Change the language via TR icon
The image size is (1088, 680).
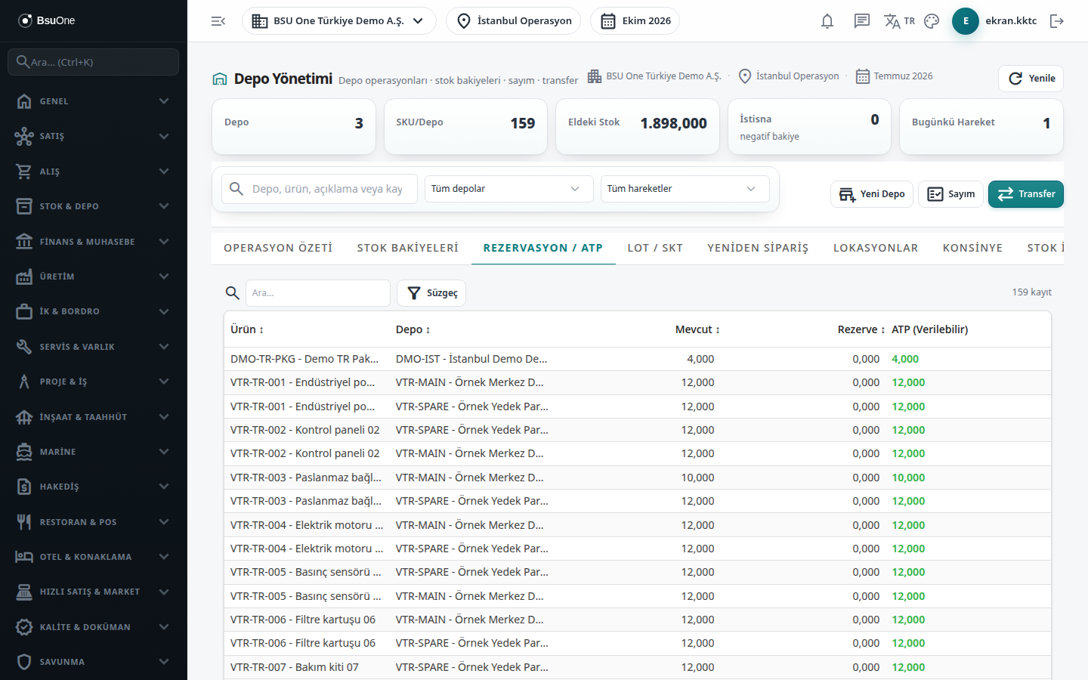(x=899, y=21)
